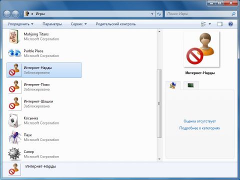Image resolution: width=240 pixels, height=180 pixels.
Task: Open the Подробнее о категориях link
Action: (x=199, y=128)
